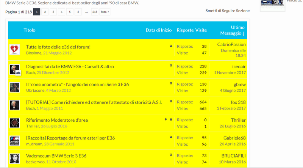Open Bach's avatar in the TUTORIAL thread row
The height and width of the screenshot is (168, 303).
[14, 105]
